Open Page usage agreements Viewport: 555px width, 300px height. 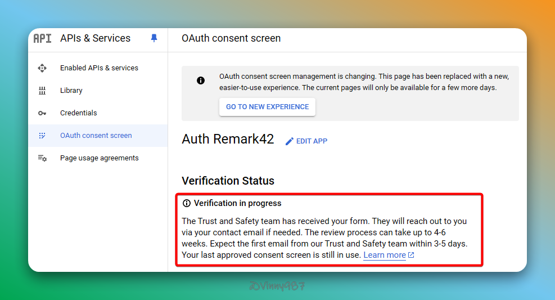pos(100,158)
